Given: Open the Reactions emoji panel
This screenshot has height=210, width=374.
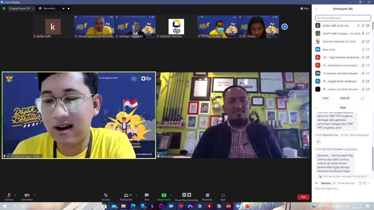Looking at the screenshot, I should coord(207,195).
